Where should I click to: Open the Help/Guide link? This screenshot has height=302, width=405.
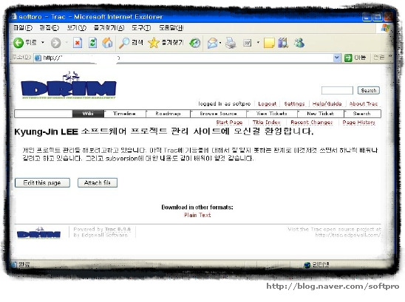tap(327, 104)
